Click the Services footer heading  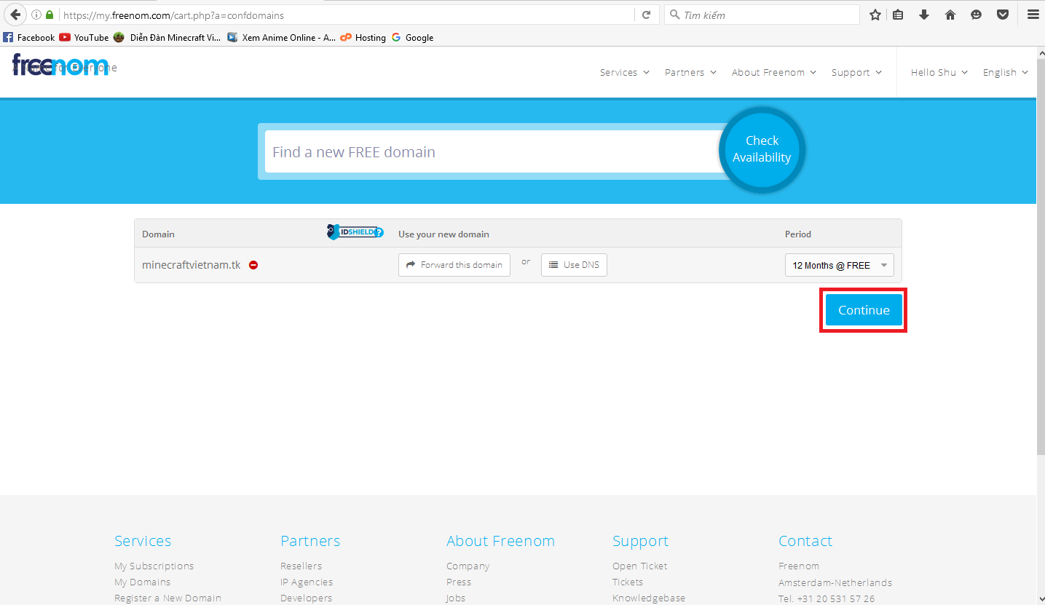tap(143, 541)
